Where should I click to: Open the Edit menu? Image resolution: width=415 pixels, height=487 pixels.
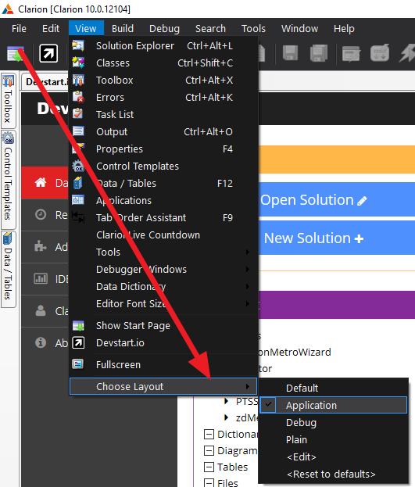[51, 29]
